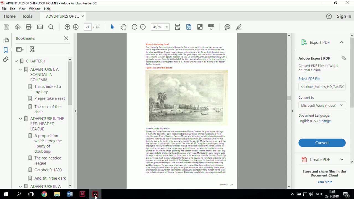Click the blue Convert button
The width and height of the screenshot is (354, 199).
(x=322, y=143)
